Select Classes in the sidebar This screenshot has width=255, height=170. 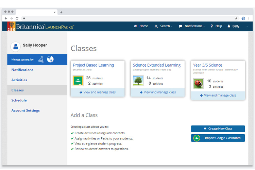point(37,90)
